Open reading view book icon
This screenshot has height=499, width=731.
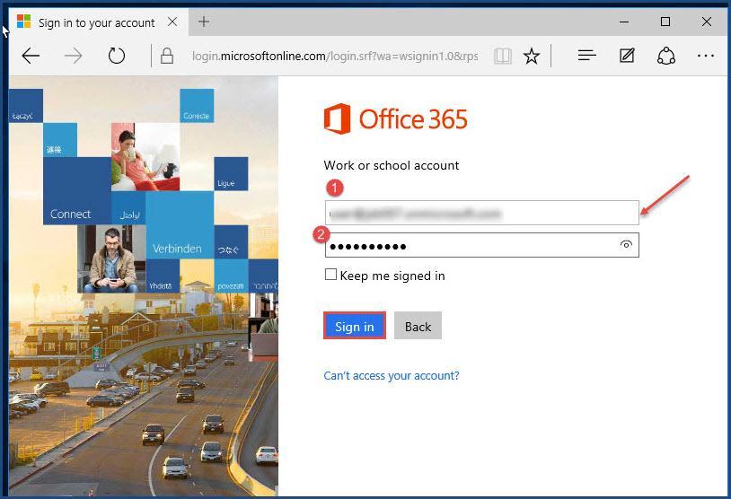(503, 57)
